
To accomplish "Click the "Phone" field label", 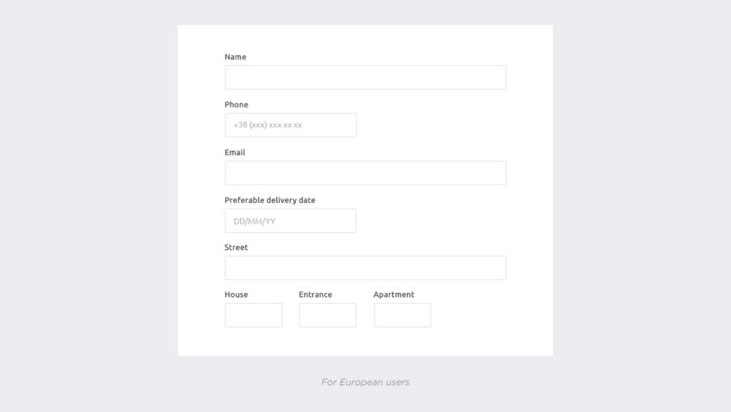I will point(236,105).
